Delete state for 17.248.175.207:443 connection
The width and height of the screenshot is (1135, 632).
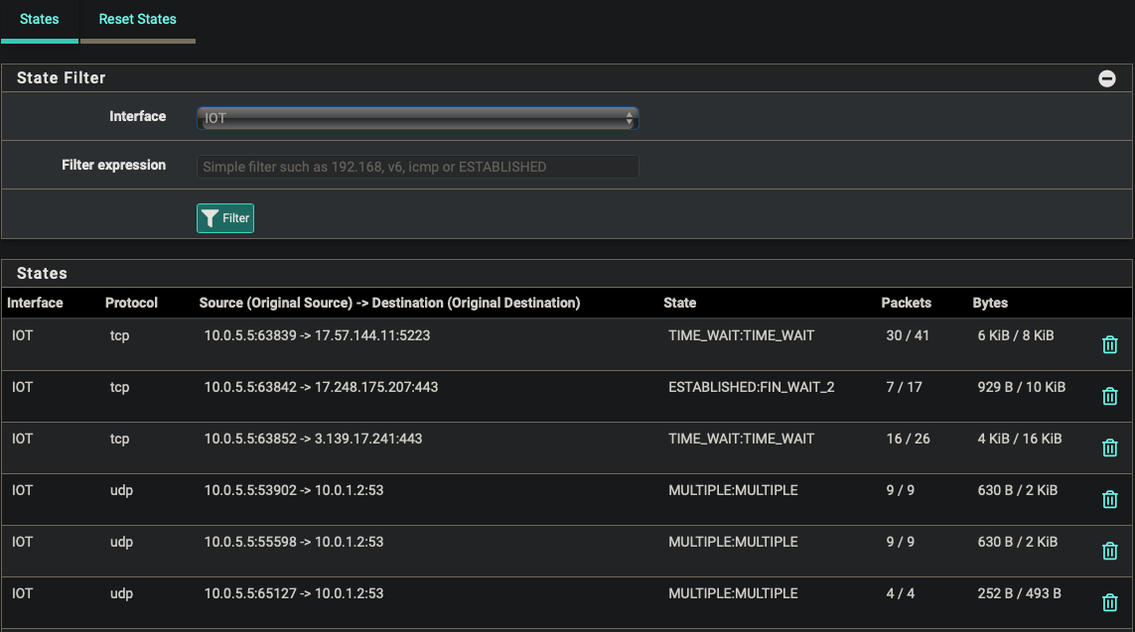(1109, 396)
